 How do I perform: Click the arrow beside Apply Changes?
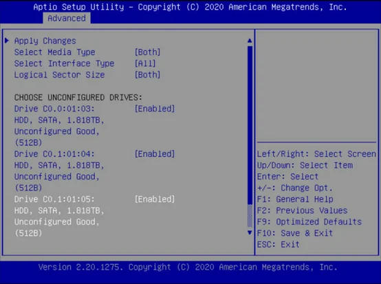(x=7, y=41)
